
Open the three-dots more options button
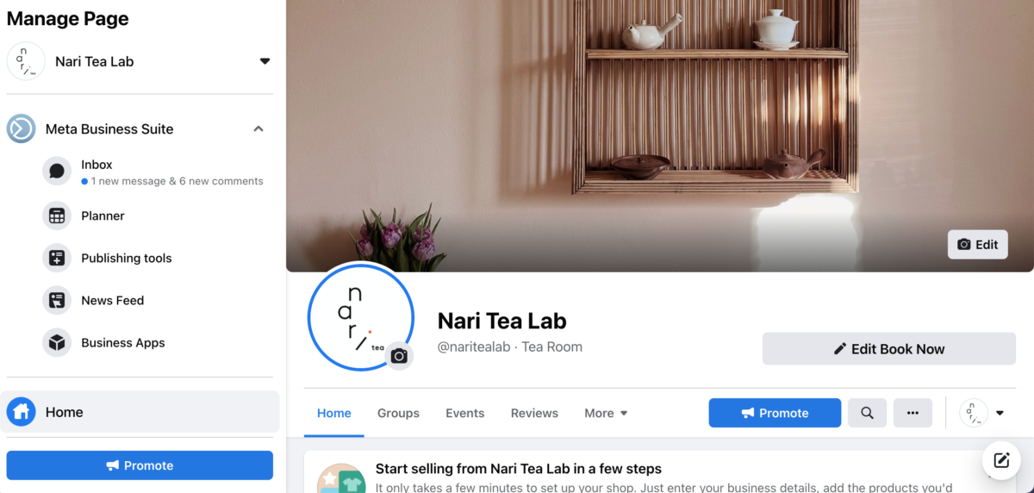pos(913,413)
